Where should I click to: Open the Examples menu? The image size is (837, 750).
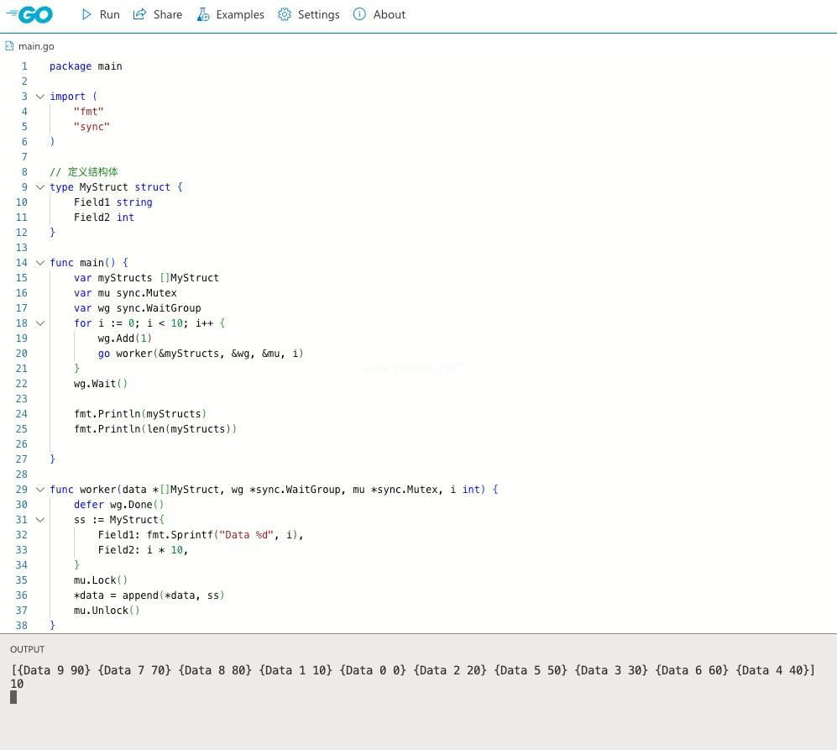(x=239, y=14)
